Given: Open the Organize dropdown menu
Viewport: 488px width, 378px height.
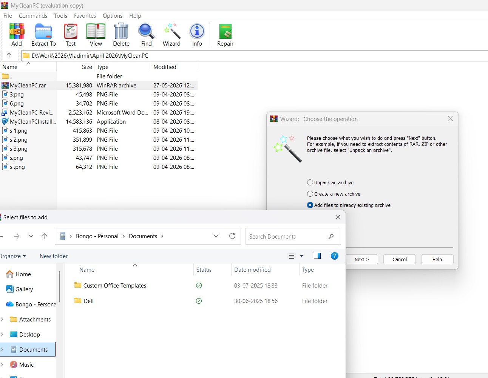Looking at the screenshot, I should (13, 256).
